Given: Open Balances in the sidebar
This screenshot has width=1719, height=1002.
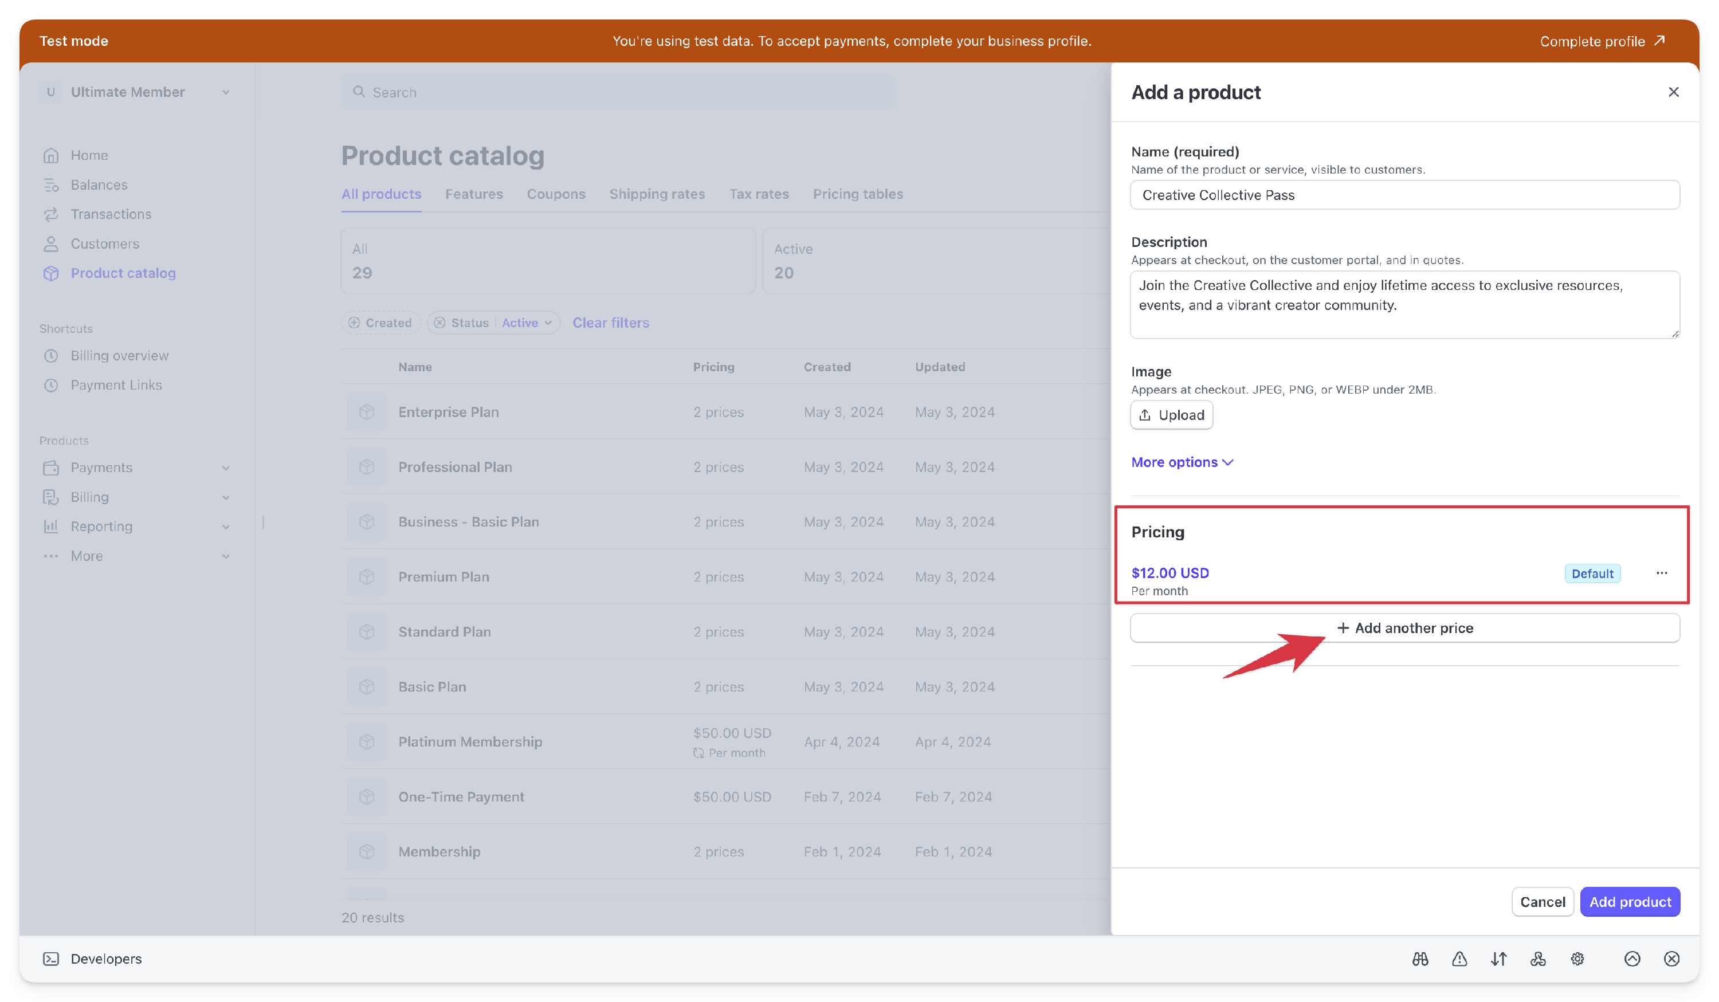Looking at the screenshot, I should pyautogui.click(x=99, y=185).
